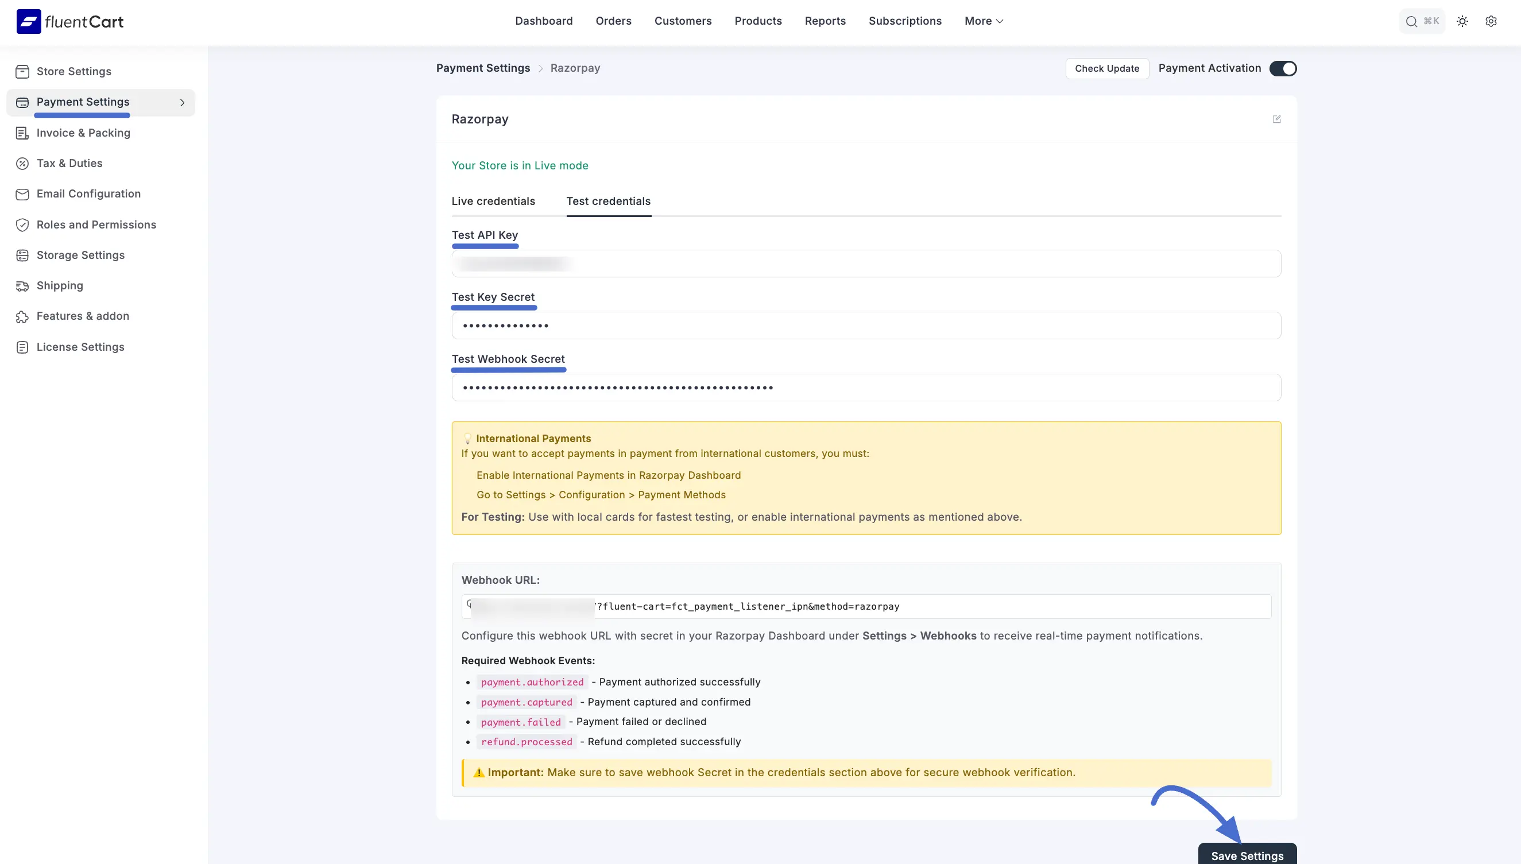The width and height of the screenshot is (1521, 864).
Task: Click the Check Update button
Action: (1106, 68)
